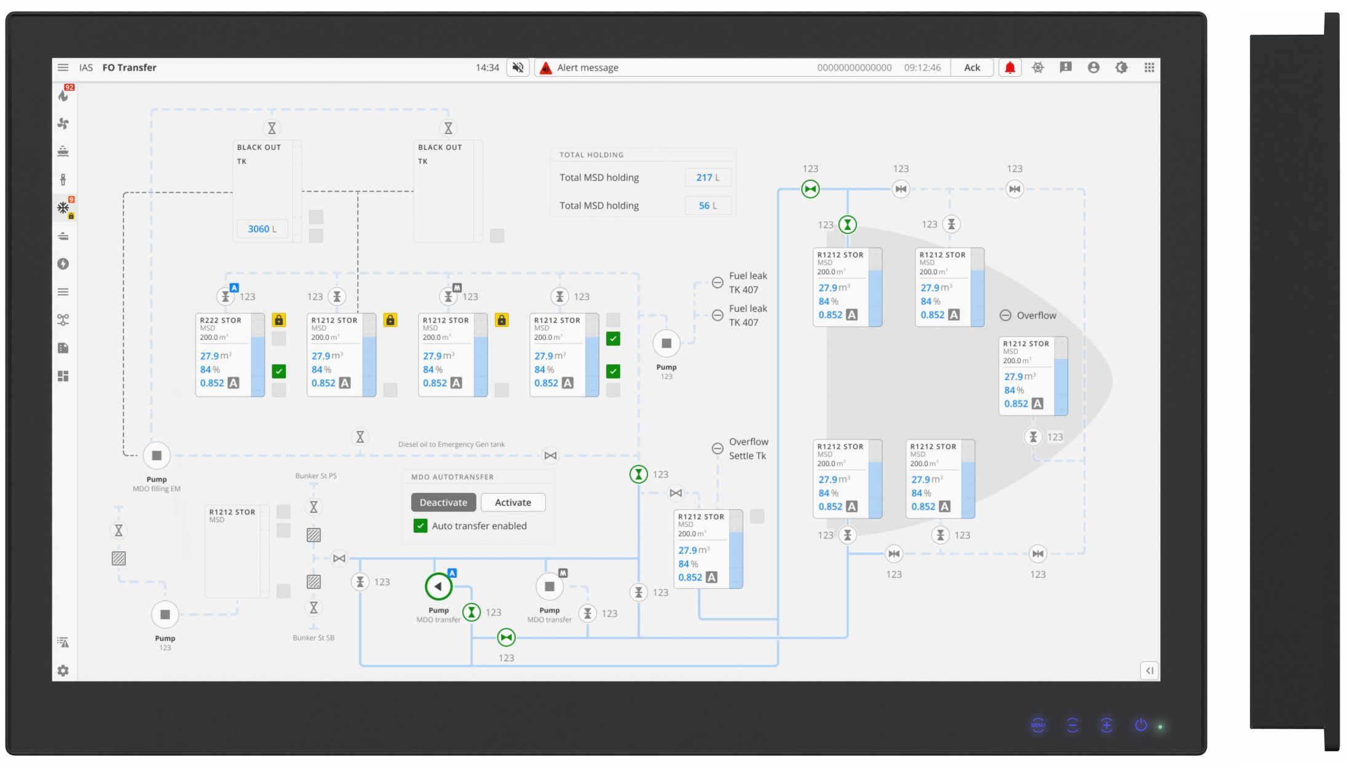Screen dimensions: 1349x767
Task: Click the IAS label in top bar
Action: click(x=86, y=68)
